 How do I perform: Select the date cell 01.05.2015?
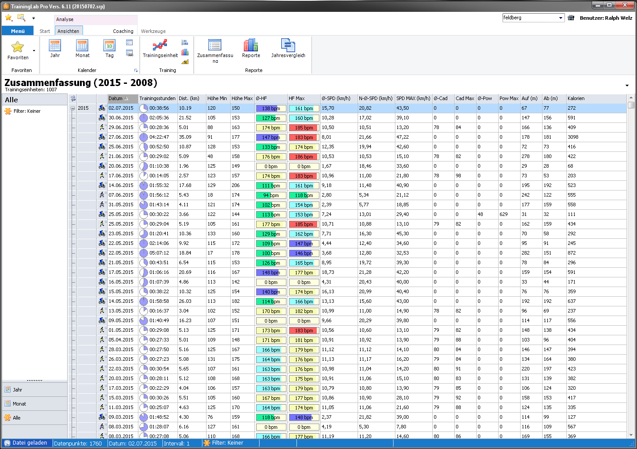coord(123,330)
